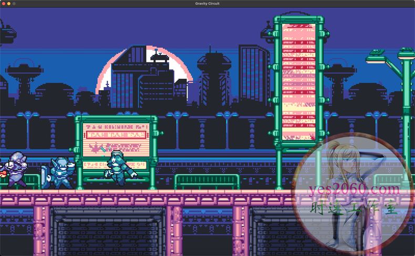Minimize the game window with yellow button
Image resolution: width=415 pixels, height=256 pixels.
pyautogui.click(x=9, y=4)
